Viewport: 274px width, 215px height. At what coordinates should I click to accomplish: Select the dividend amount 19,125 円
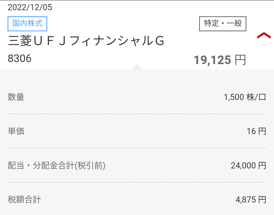tap(220, 60)
